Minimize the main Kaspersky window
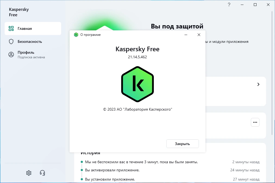The width and height of the screenshot is (275, 183). (x=242, y=5)
